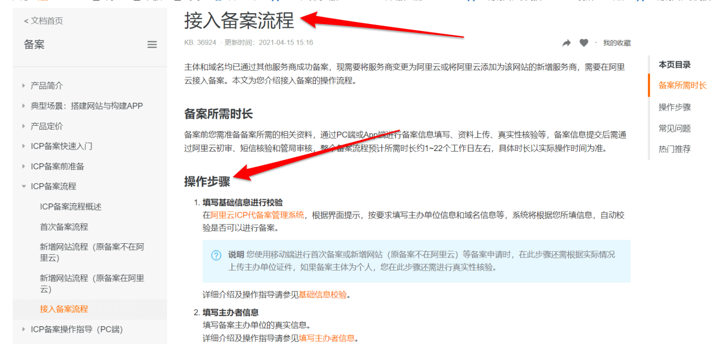Open ICP备案流程概述 page
Viewport: 720px width, 344px height.
(71, 207)
